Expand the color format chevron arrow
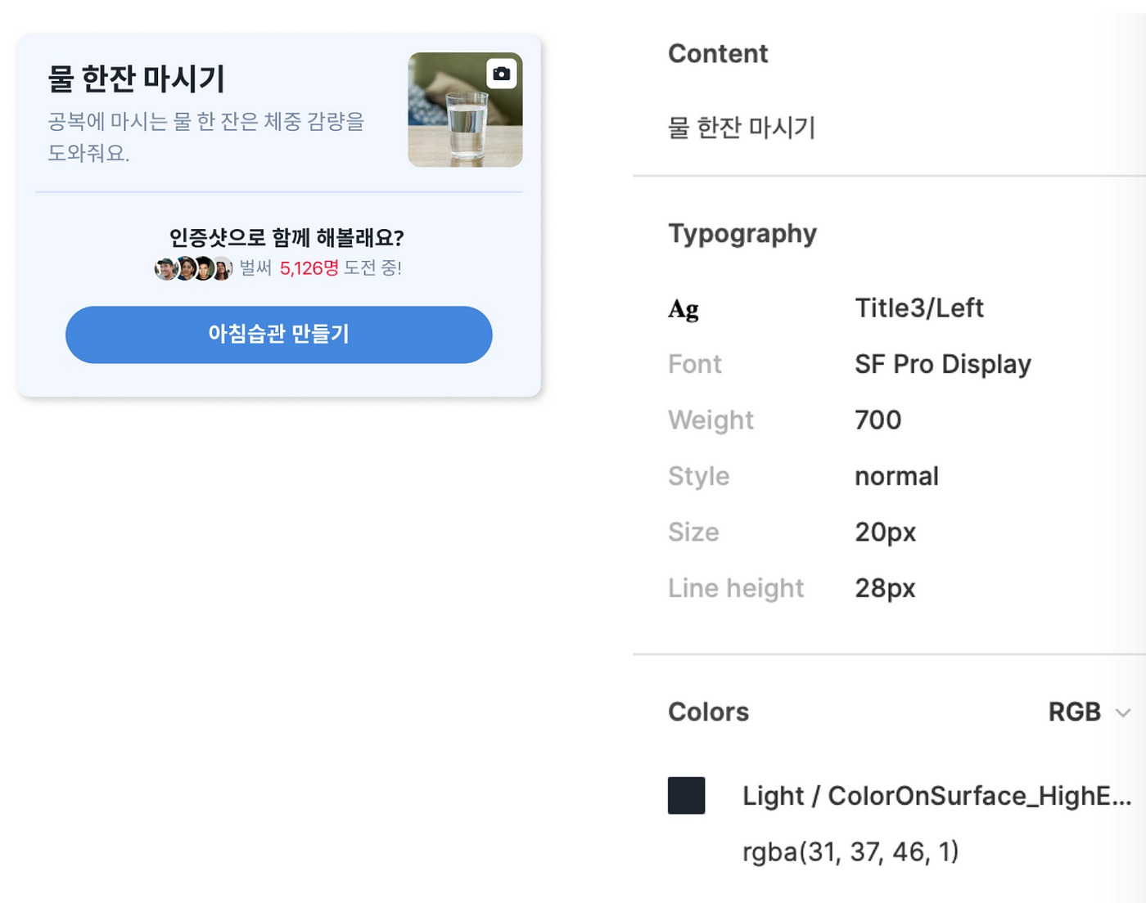This screenshot has height=903, width=1146. click(x=1123, y=712)
